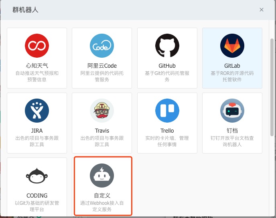Click description 阿里云提供的代码托管服务
276x218 pixels.
[x=102, y=76]
